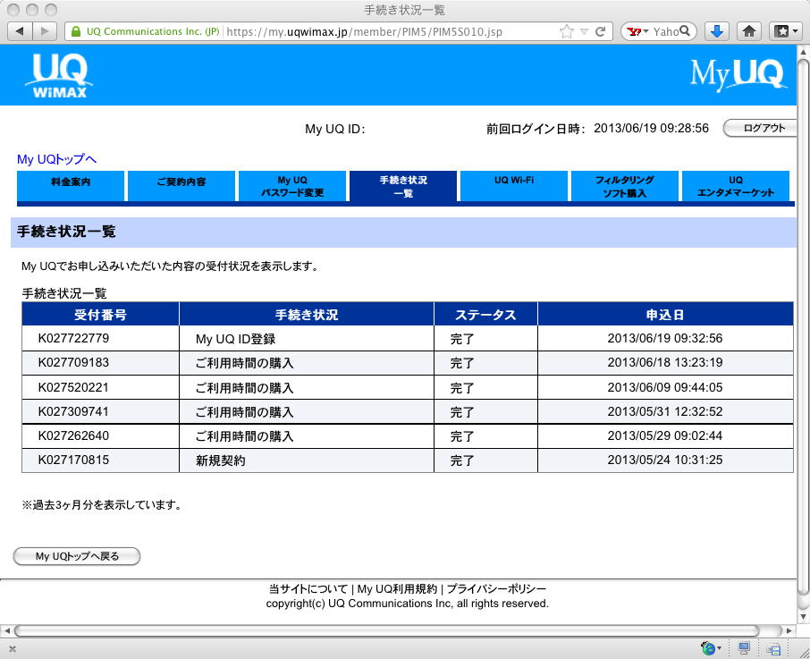Screen dimensions: 810x659
Task: Click the 手続き状況 column header
Action: coord(307,315)
